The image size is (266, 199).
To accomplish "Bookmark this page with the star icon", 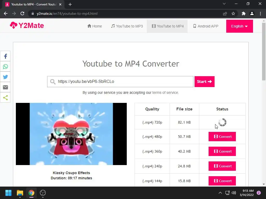I will click(x=233, y=13).
